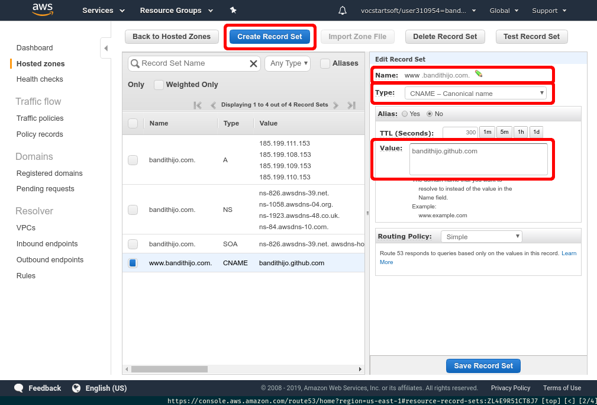The height and width of the screenshot is (405, 597).
Task: Click the green pencil edit name icon
Action: pos(479,74)
